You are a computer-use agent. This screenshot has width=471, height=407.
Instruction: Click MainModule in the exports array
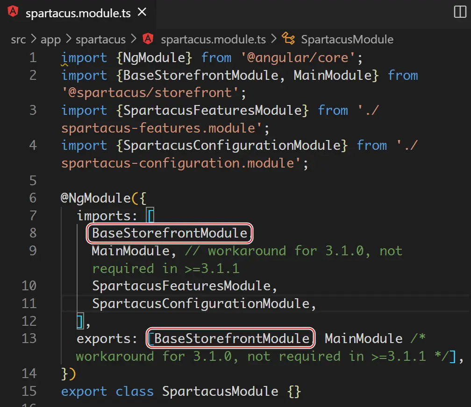pos(364,338)
